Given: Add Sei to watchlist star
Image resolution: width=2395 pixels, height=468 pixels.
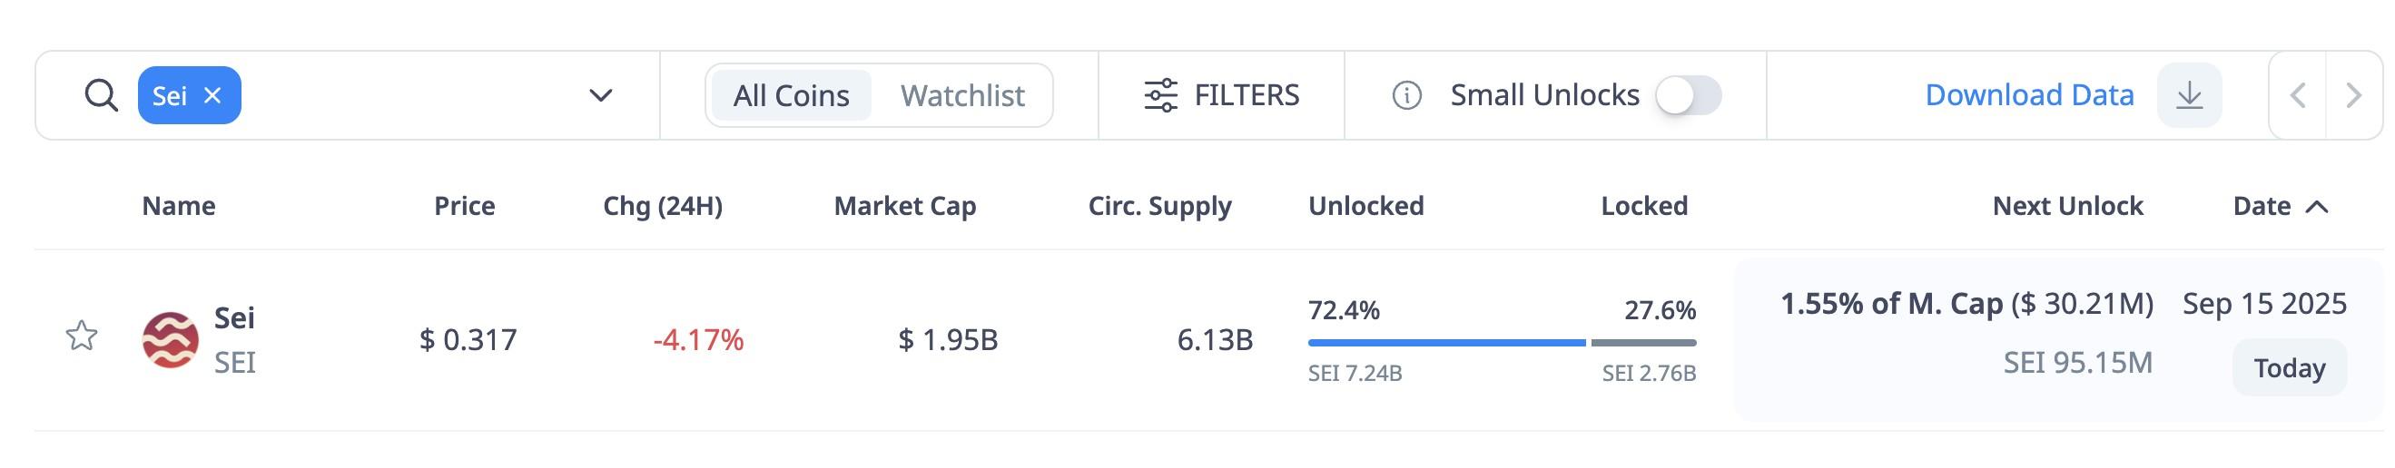Looking at the screenshot, I should pos(82,336).
